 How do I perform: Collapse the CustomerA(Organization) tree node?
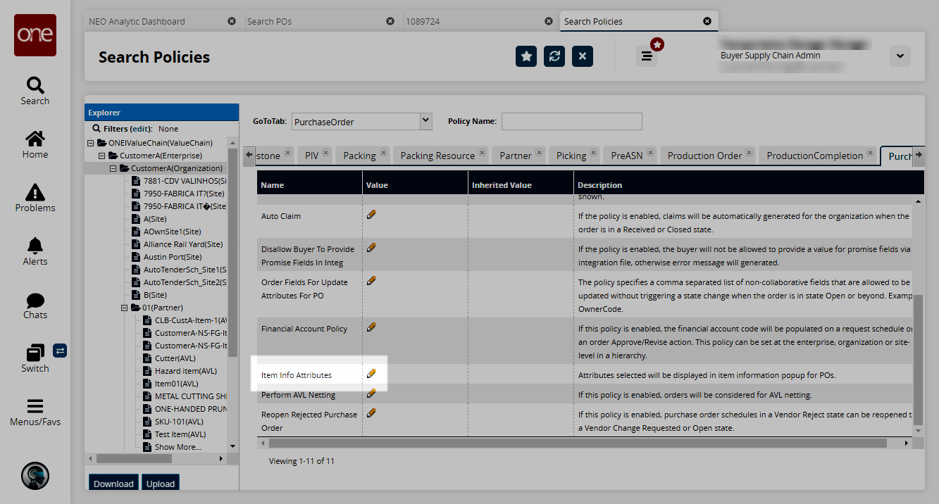coord(113,168)
